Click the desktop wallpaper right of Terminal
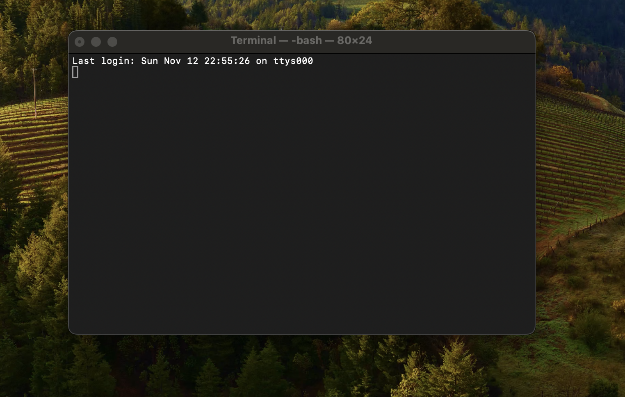 [582, 185]
